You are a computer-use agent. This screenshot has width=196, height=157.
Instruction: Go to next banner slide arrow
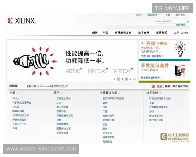pos(130,79)
